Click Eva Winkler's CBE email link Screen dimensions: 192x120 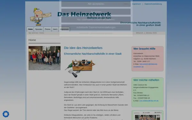[x=149, y=101]
